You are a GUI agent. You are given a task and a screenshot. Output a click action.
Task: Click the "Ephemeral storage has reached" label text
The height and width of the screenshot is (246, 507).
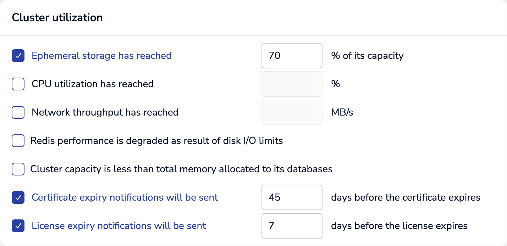pyautogui.click(x=101, y=56)
